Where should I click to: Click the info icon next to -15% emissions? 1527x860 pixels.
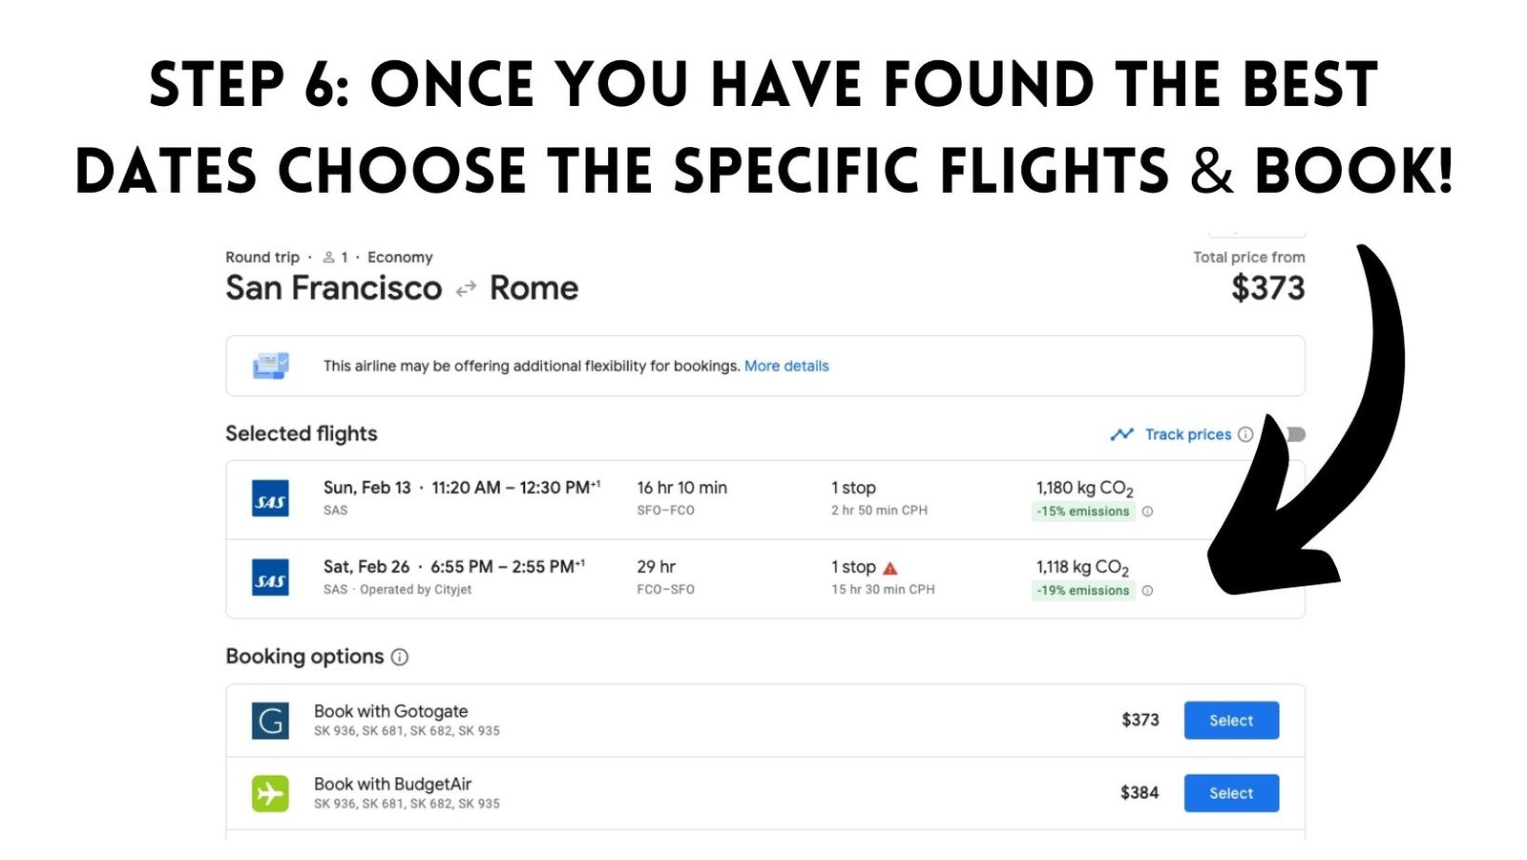[1146, 511]
